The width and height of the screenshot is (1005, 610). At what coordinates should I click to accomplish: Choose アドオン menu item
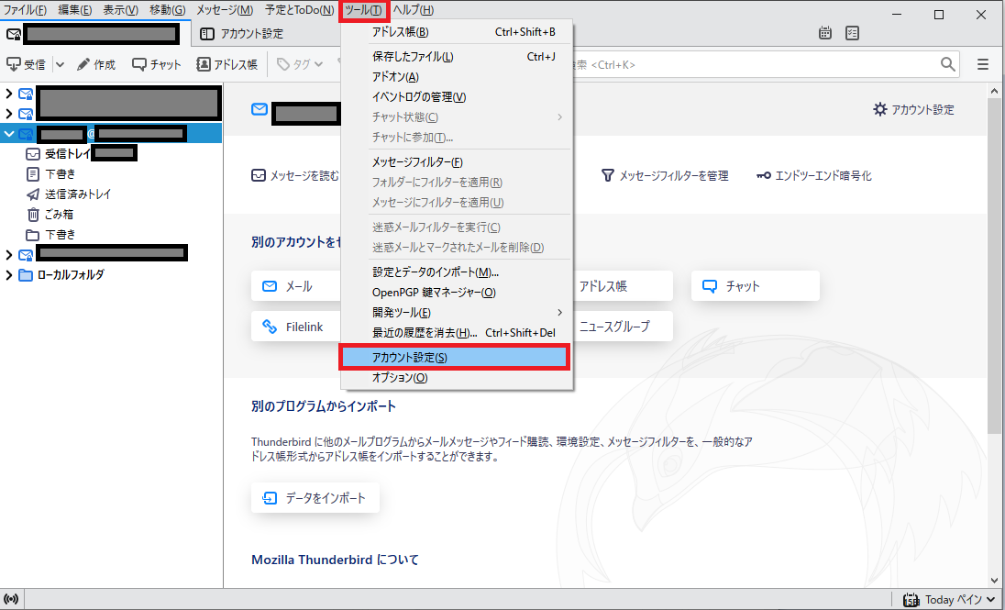point(457,76)
